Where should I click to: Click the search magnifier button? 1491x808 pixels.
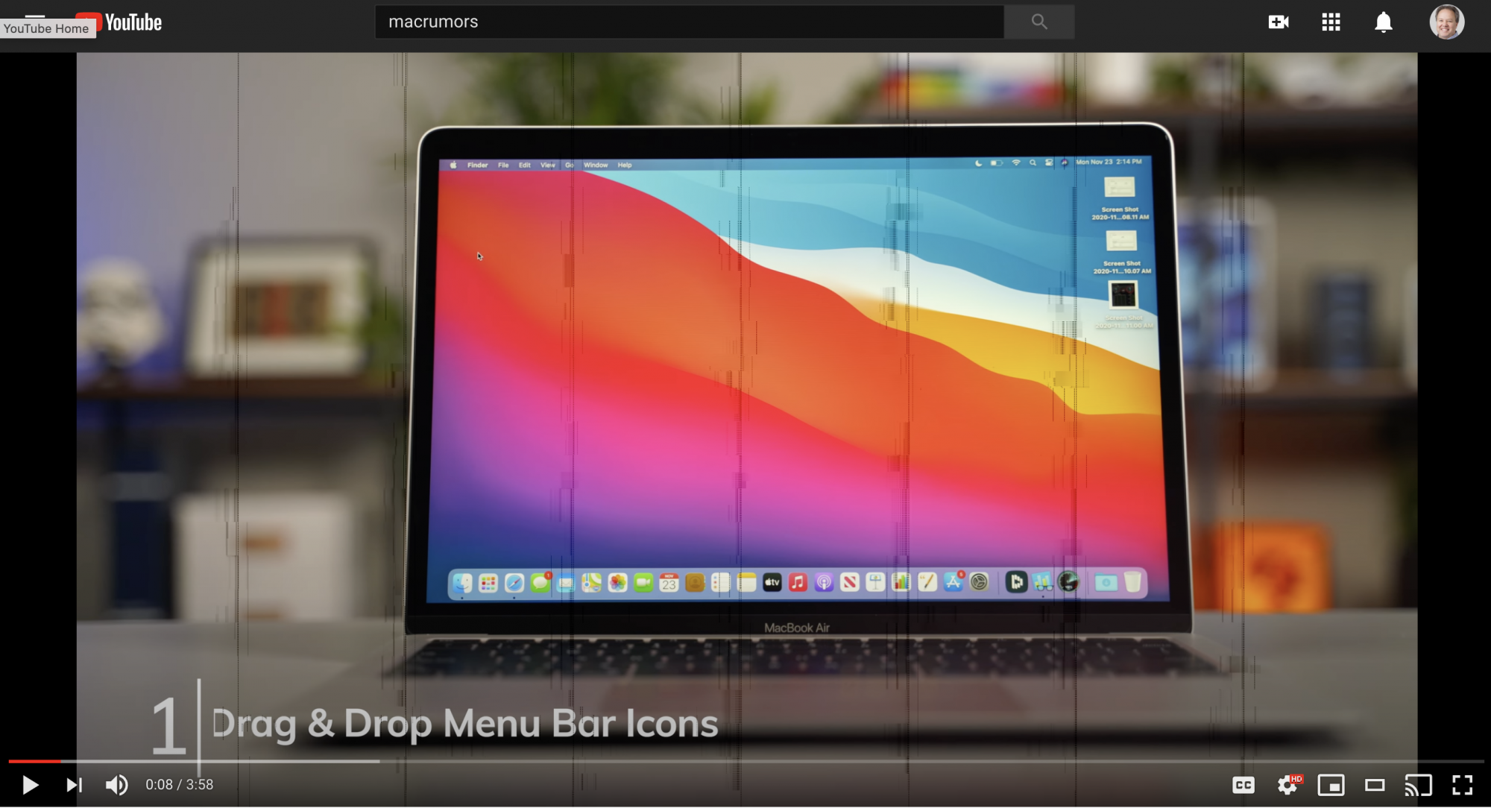[1038, 22]
